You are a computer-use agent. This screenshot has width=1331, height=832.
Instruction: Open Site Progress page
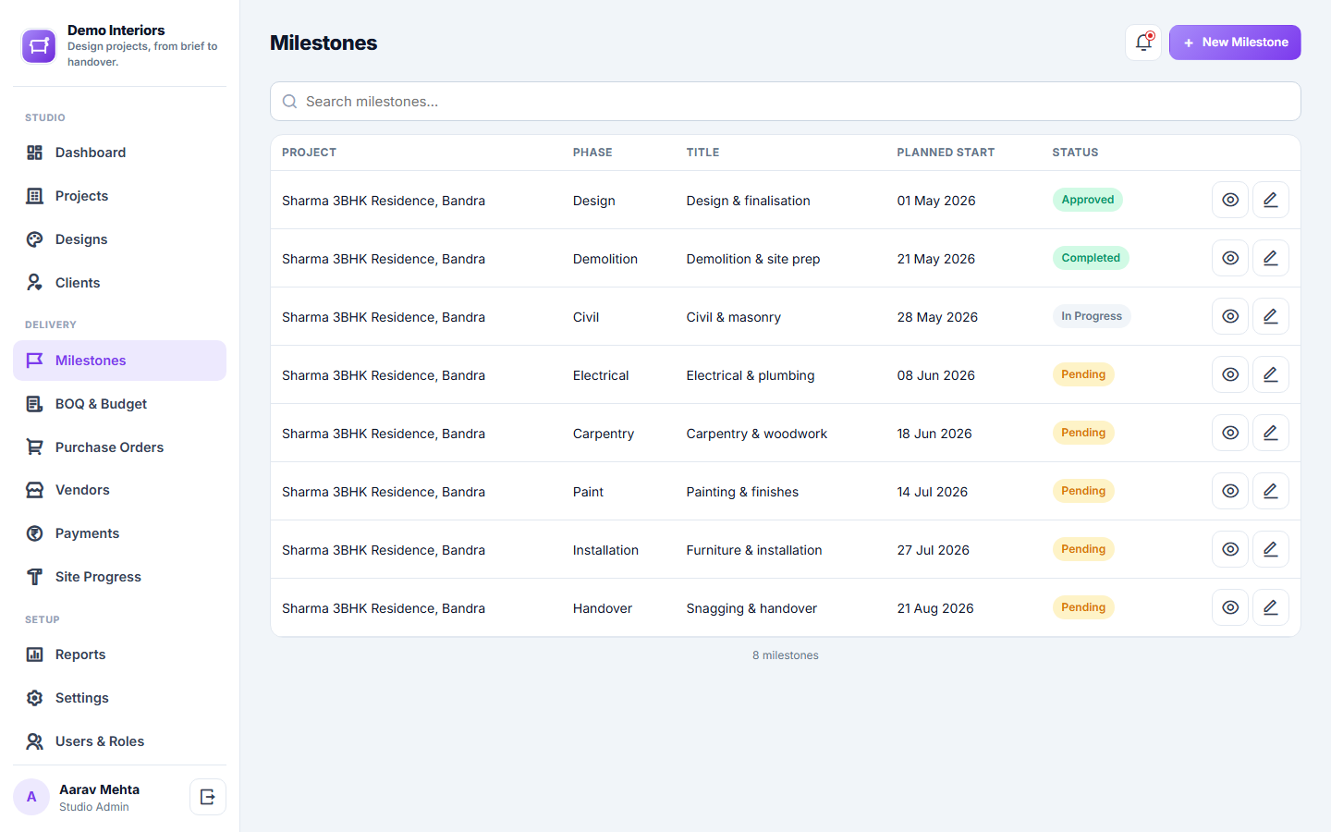(x=119, y=577)
